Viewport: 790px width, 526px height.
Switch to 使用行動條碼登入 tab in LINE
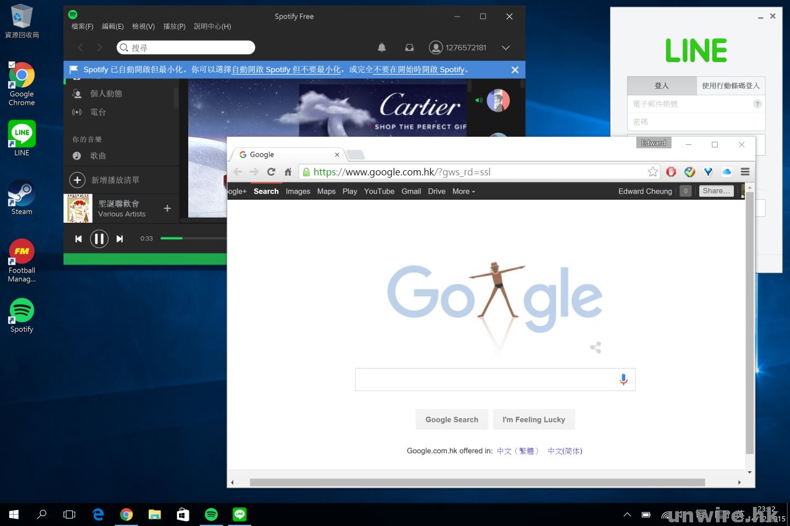(x=730, y=86)
